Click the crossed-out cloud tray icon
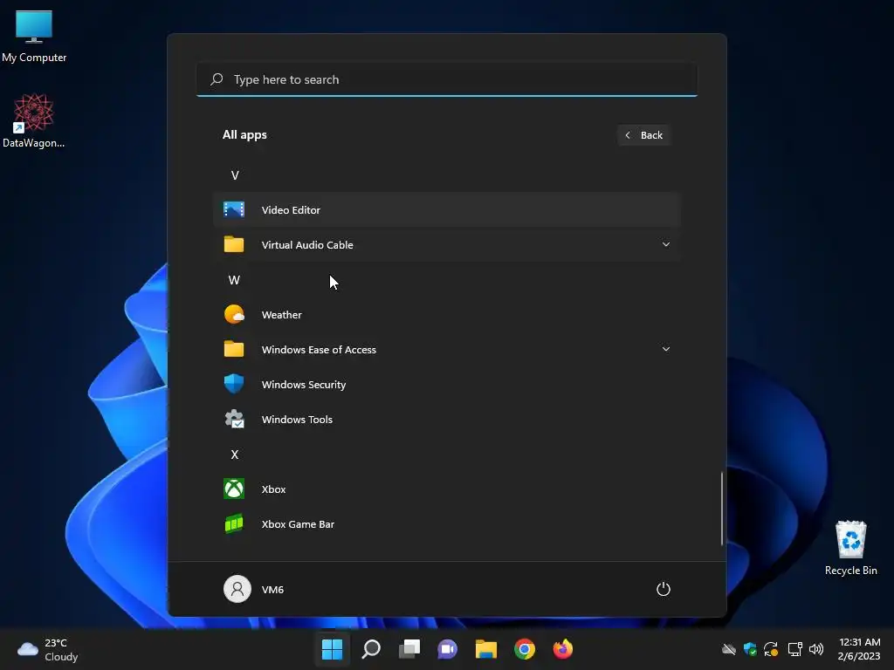The width and height of the screenshot is (894, 670). (x=729, y=649)
